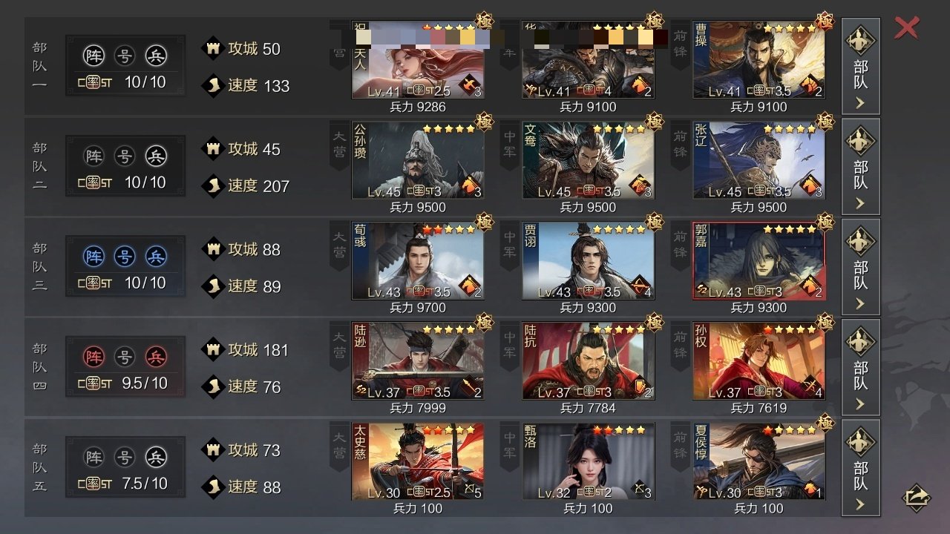The height and width of the screenshot is (534, 950).
Task: Expand the 部队 chevron button for 部队五
Action: coord(860,468)
